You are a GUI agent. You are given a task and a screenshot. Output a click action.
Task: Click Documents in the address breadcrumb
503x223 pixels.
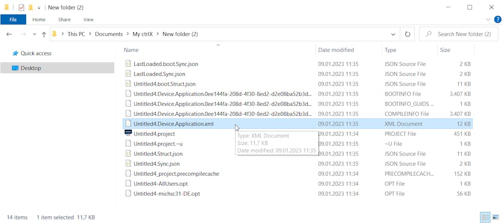(109, 34)
